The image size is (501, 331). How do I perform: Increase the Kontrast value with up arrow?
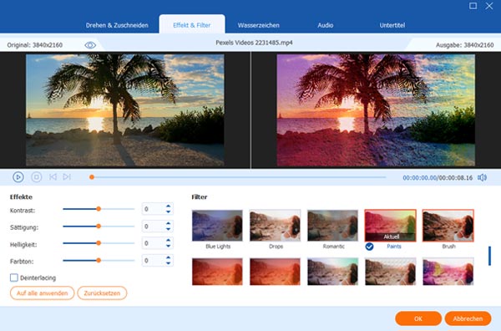tap(169, 206)
